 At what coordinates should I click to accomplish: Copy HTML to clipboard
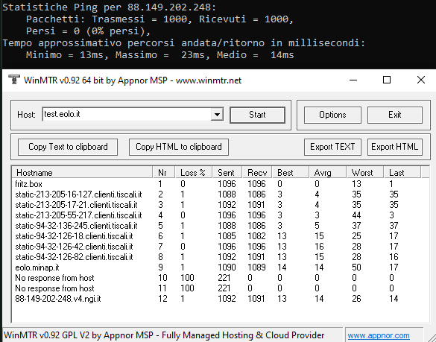[x=179, y=147]
